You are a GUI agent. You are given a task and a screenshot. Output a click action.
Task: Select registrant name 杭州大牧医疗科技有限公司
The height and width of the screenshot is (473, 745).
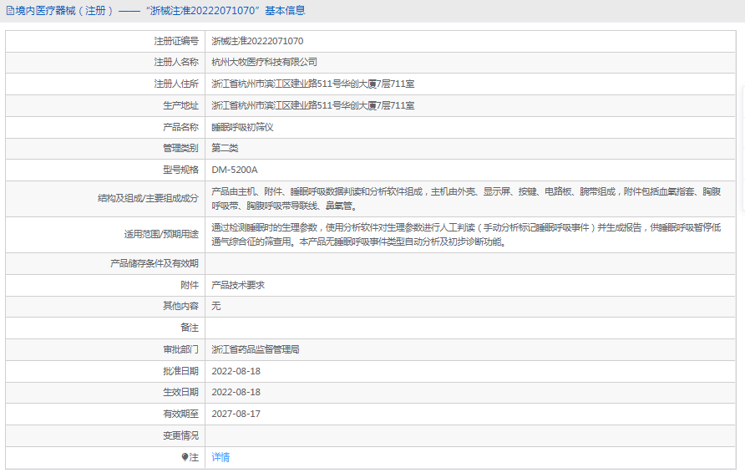[x=264, y=63]
